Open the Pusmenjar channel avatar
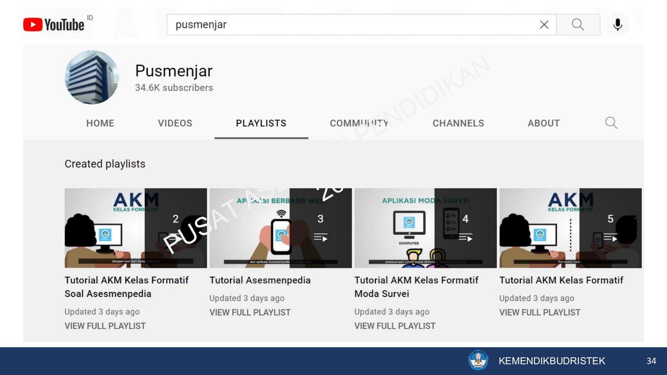 (x=92, y=77)
